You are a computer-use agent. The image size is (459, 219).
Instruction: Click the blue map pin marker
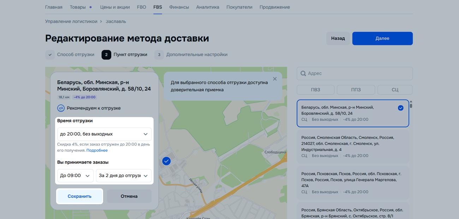pyautogui.click(x=166, y=161)
